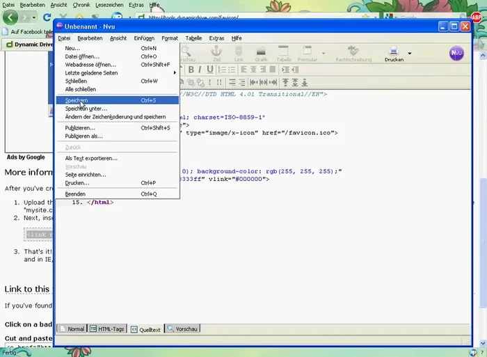Toggle the Underline U formatting icon

coord(210,70)
